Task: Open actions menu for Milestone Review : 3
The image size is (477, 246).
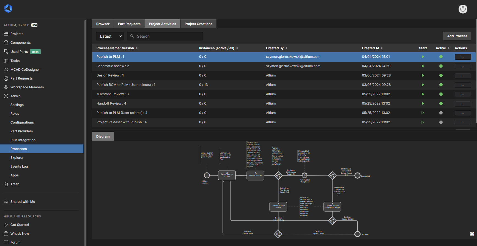Action: 463,94
